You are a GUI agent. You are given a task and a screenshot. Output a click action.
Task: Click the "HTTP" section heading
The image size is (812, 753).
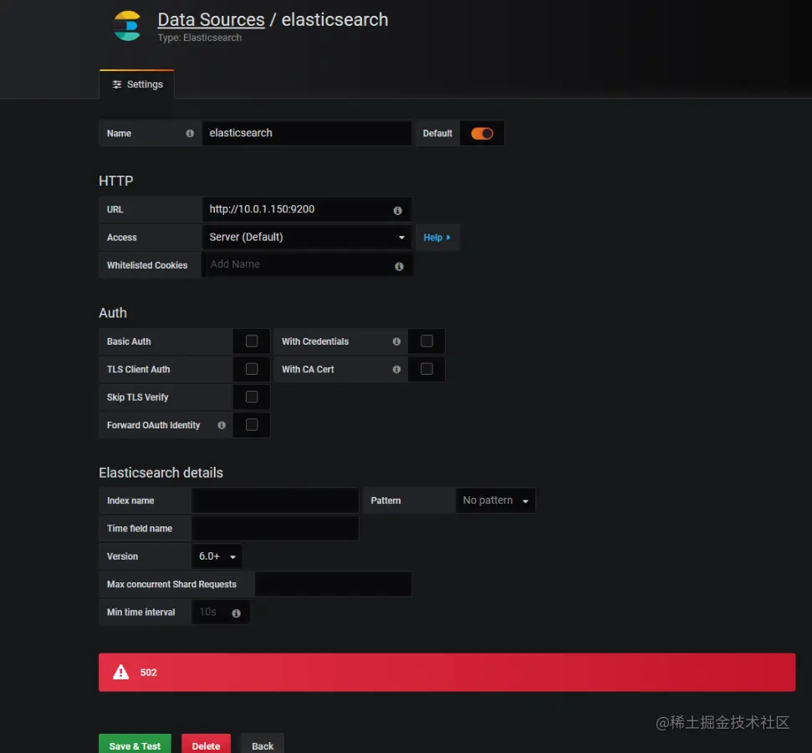click(116, 181)
